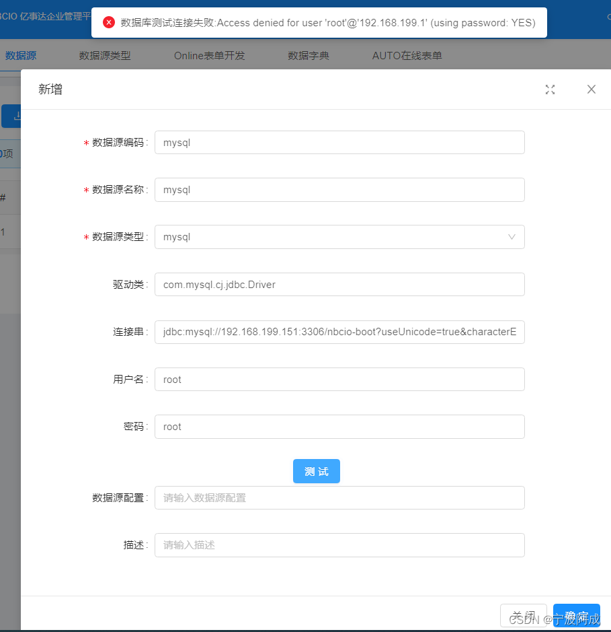Click the 数据源编码 input field
This screenshot has width=611, height=632.
[x=339, y=142]
